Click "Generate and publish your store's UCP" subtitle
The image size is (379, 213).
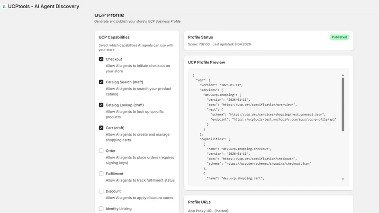(x=137, y=21)
